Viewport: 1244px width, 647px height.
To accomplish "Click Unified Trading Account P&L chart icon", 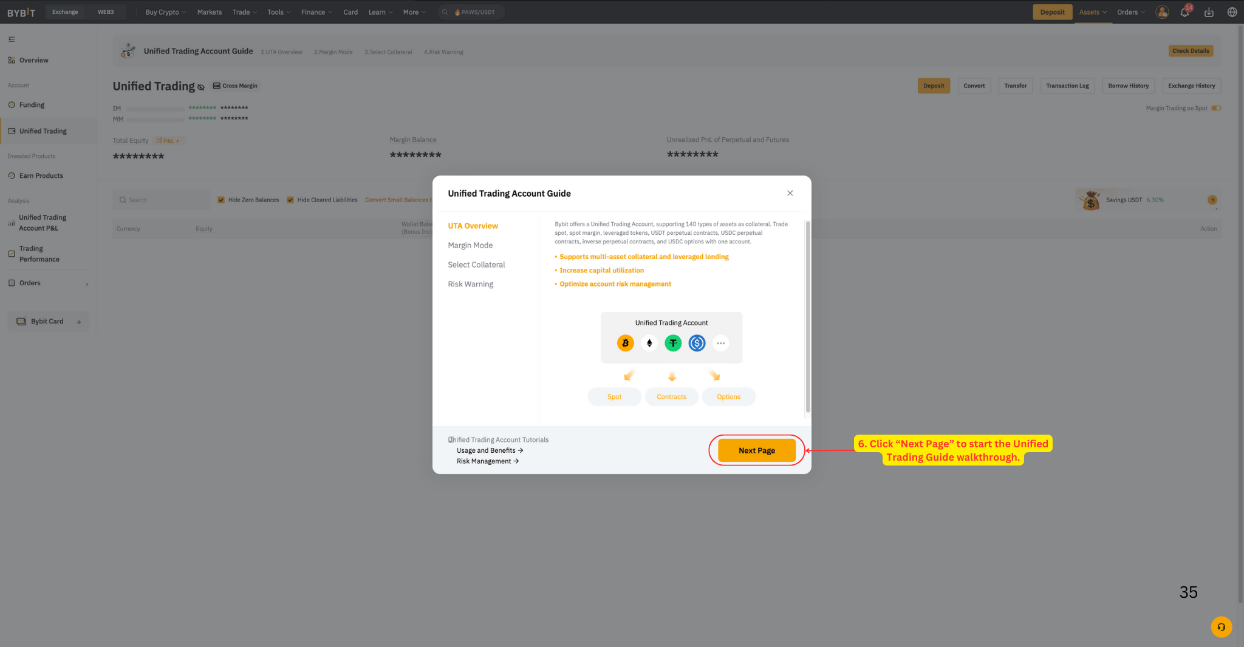I will tap(12, 223).
